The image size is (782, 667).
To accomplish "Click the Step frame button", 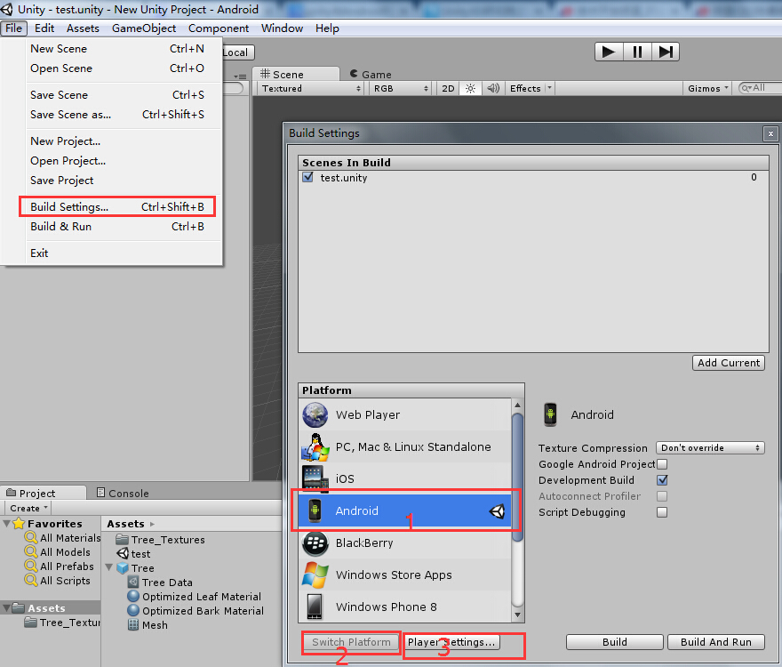I will pyautogui.click(x=666, y=52).
